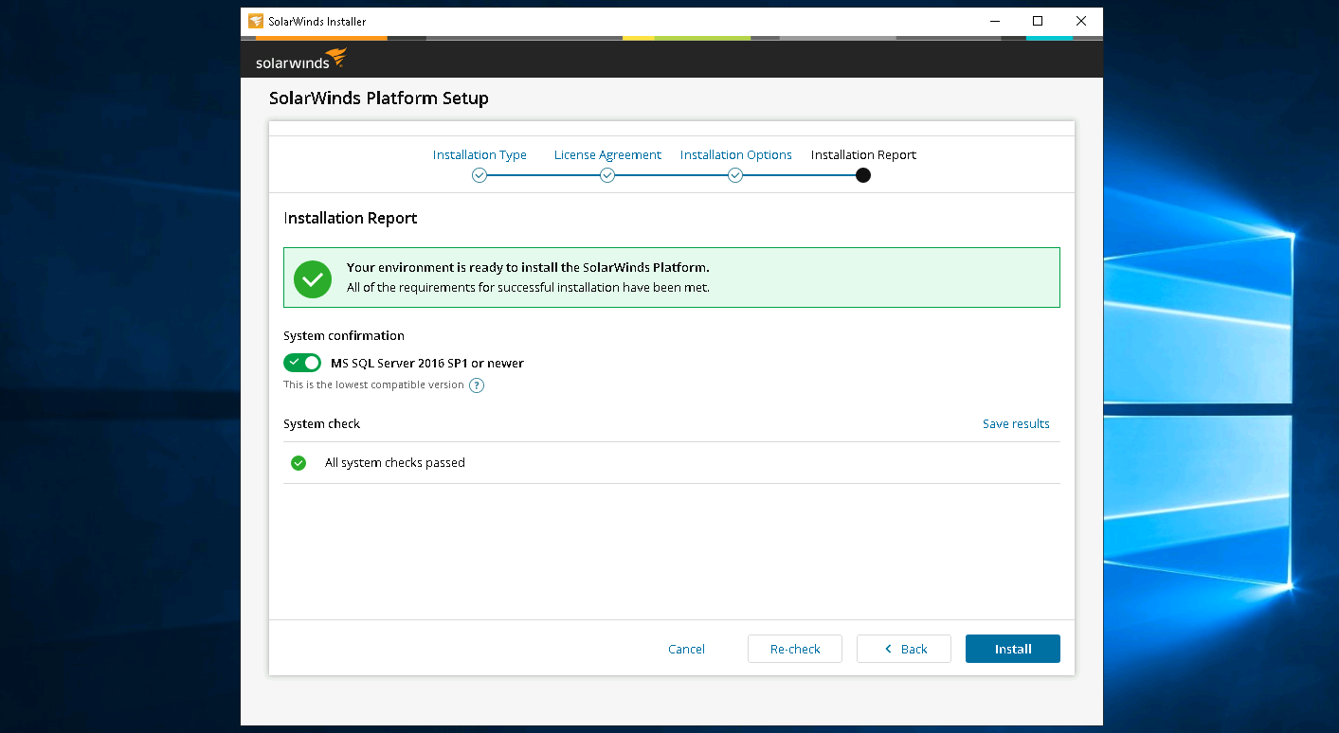Cancel the SolarWinds Platform setup
Image resolution: width=1339 pixels, height=733 pixels.
pyautogui.click(x=686, y=649)
